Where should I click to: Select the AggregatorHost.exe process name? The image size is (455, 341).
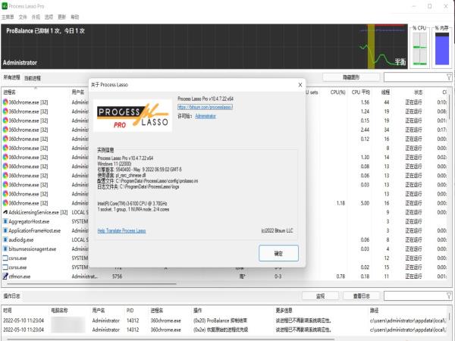tap(29, 221)
